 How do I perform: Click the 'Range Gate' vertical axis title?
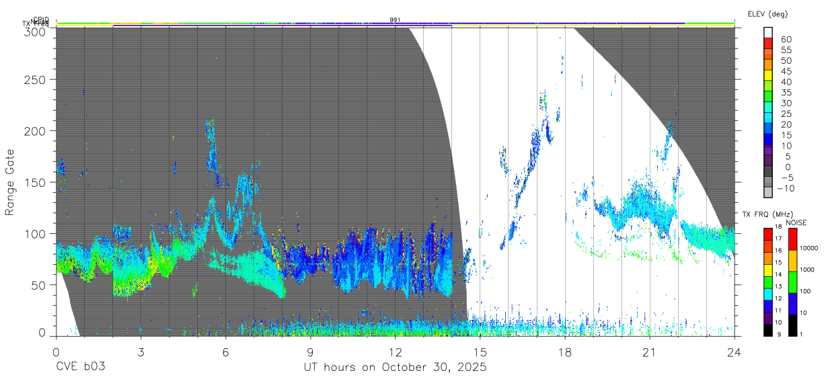(10, 182)
